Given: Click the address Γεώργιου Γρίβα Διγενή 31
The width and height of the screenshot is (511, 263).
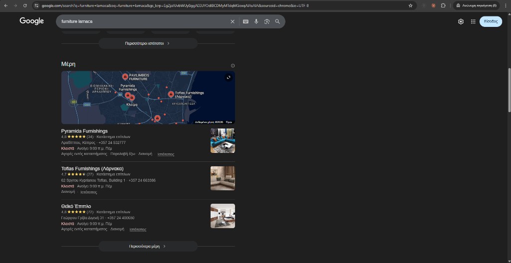Looking at the screenshot, I should coord(82,218).
